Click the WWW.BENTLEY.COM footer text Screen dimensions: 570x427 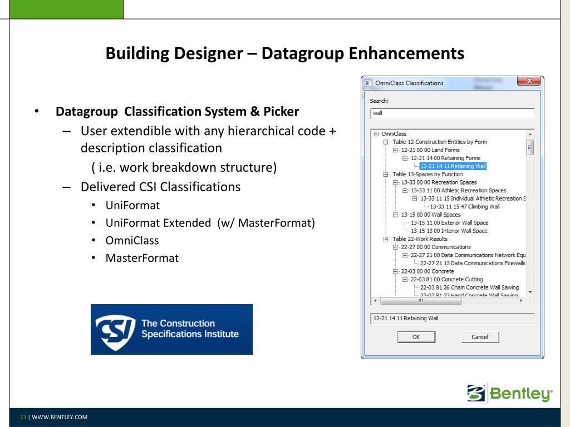pos(60,417)
